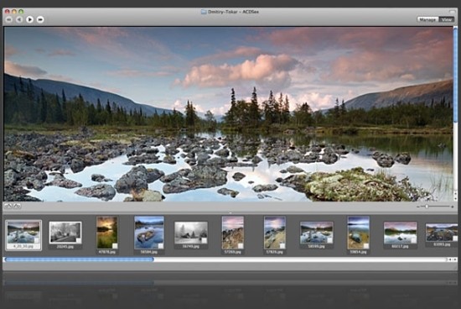The width and height of the screenshot is (461, 309).
Task: Open the grayscale winter 56749.jpg thumbnail
Action: coord(191,233)
